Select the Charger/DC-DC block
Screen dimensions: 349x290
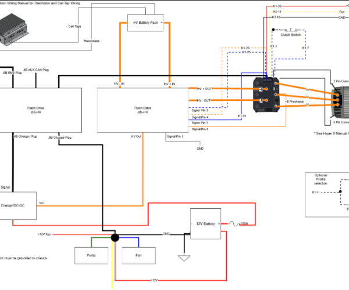(x=17, y=206)
